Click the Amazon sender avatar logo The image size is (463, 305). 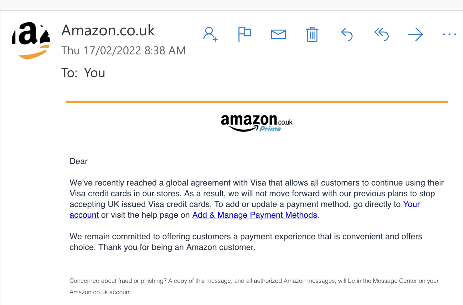[31, 40]
